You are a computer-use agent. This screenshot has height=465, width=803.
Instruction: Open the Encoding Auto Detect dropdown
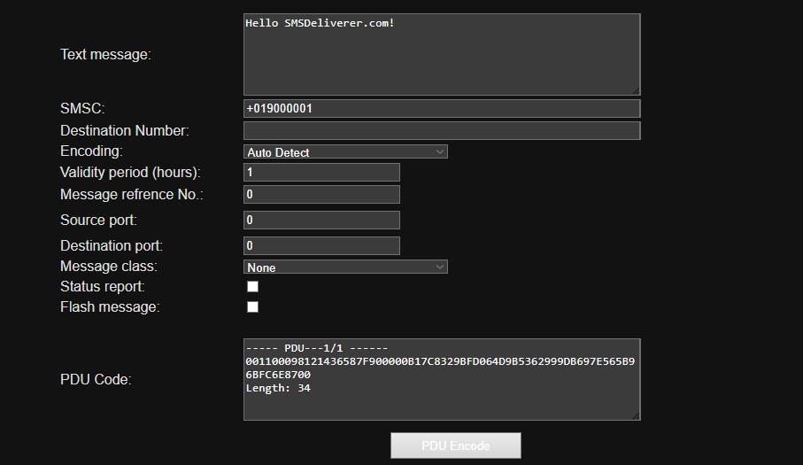pyautogui.click(x=345, y=151)
